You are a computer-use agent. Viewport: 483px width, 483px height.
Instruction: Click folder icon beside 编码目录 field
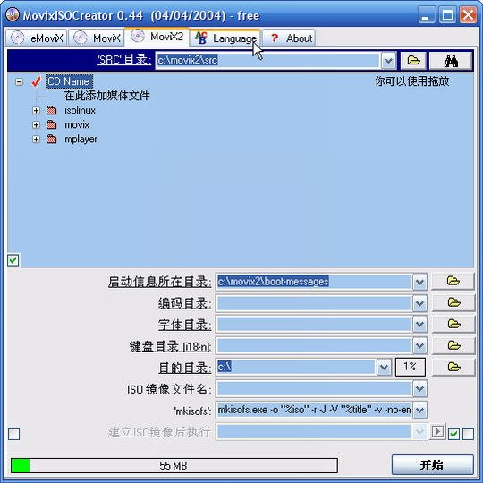[453, 303]
